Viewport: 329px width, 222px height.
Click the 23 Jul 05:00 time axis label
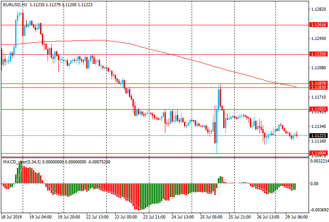[x=126, y=217]
